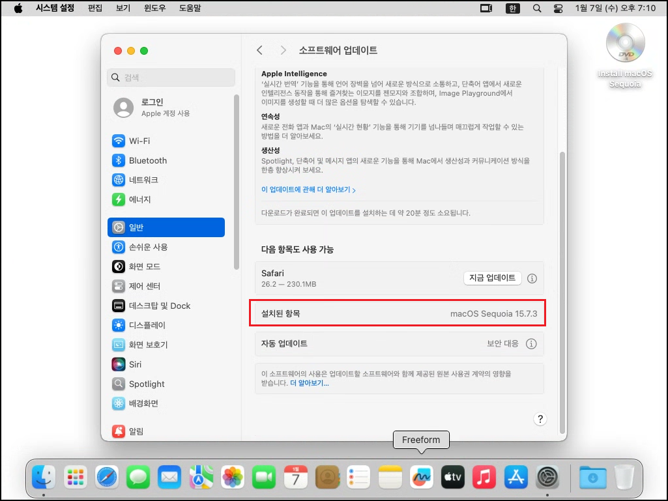Open Spotlight settings in sidebar
Viewport: 668px width, 501px height.
(x=166, y=384)
